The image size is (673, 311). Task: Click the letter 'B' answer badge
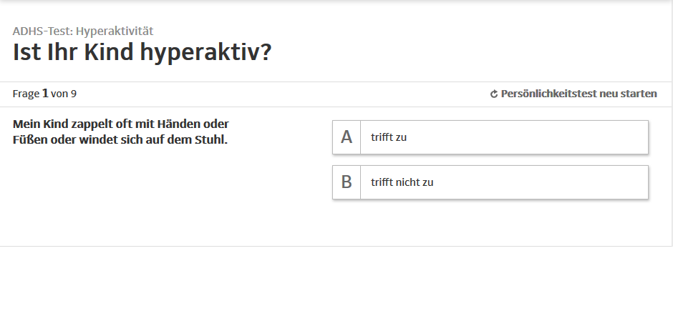[347, 182]
